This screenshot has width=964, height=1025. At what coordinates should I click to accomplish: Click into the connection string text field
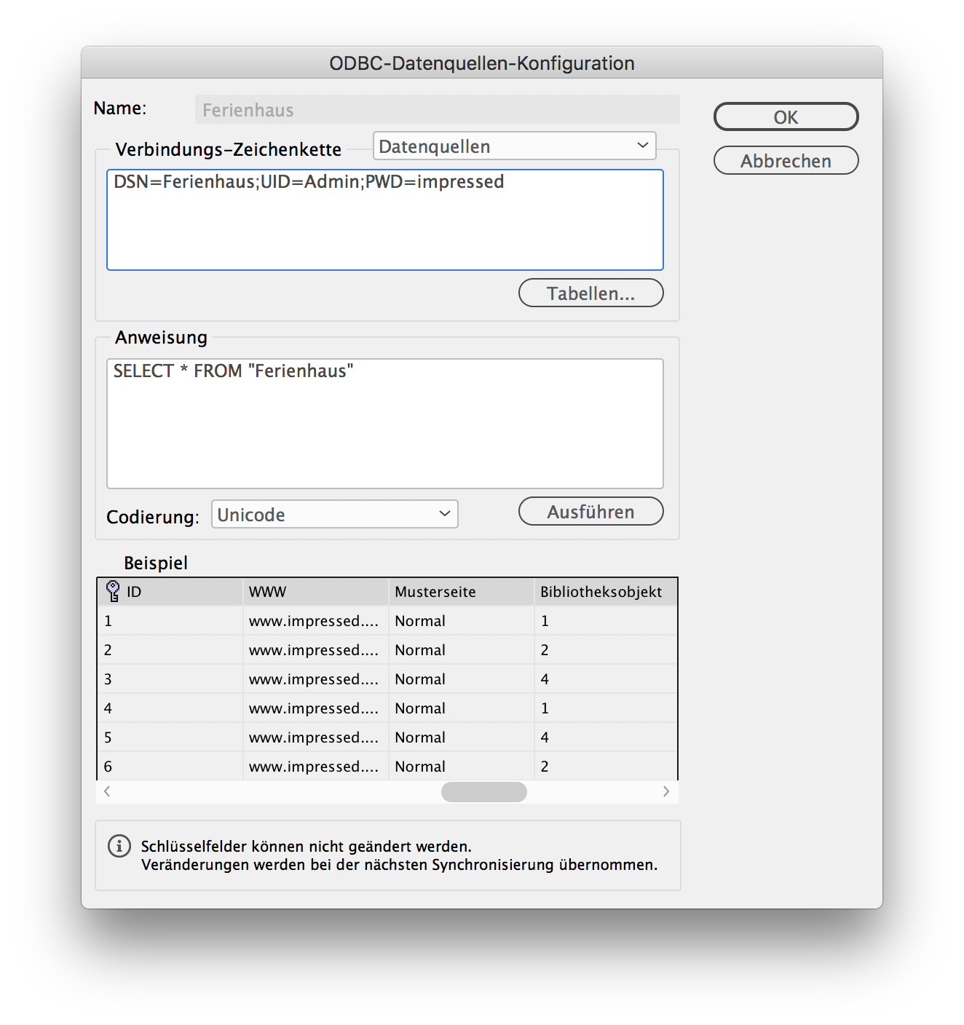384,220
